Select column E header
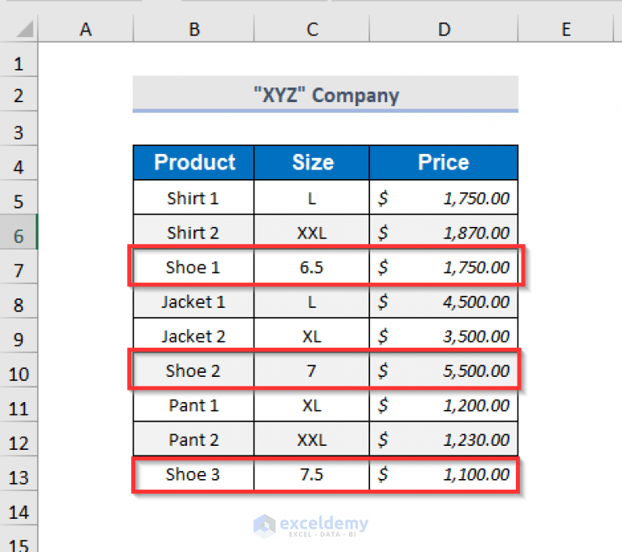Screen dimensions: 622x552 point(565,29)
